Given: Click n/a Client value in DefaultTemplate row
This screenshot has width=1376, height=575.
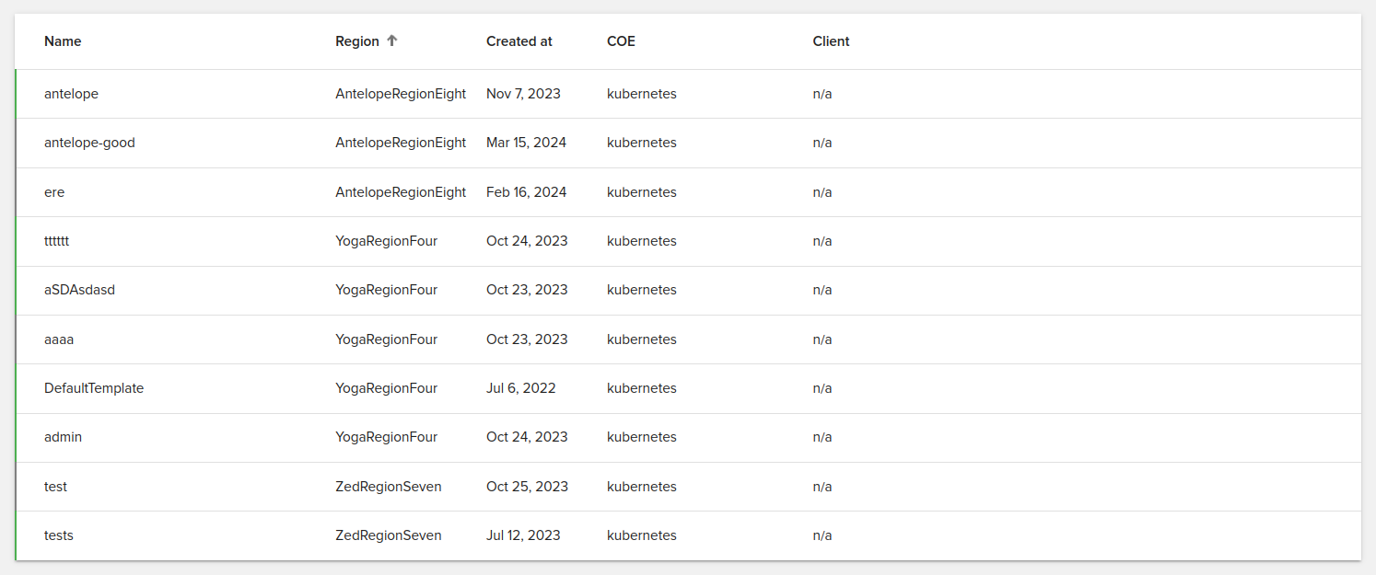Looking at the screenshot, I should (821, 387).
